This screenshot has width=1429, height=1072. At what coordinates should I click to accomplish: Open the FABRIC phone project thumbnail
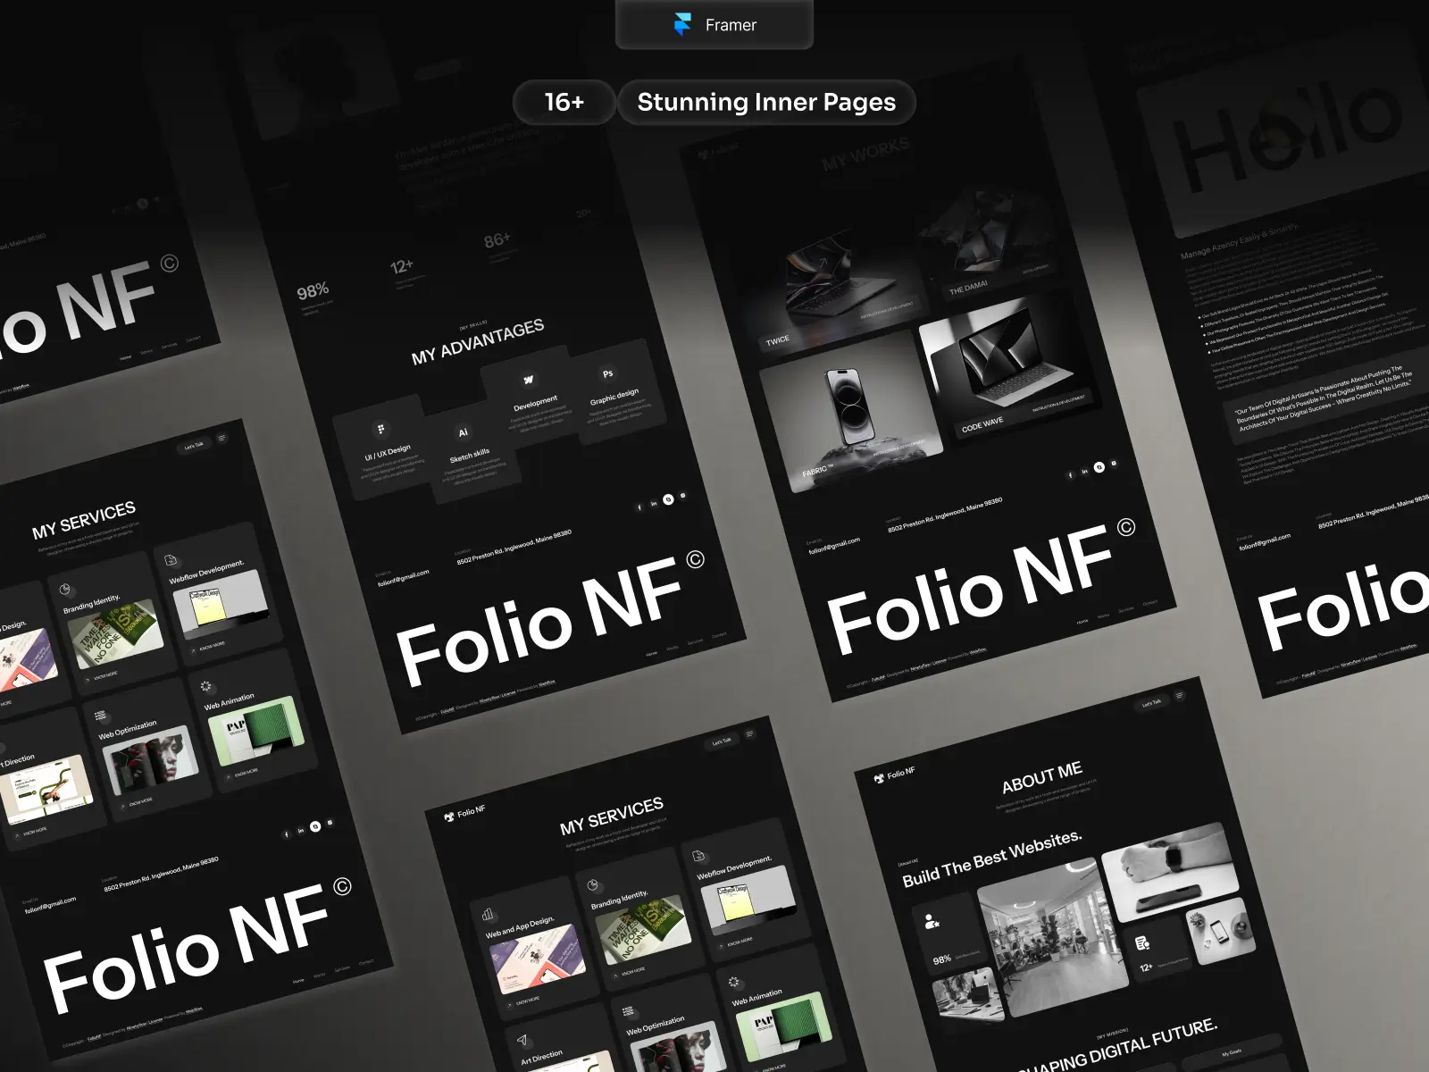click(849, 409)
